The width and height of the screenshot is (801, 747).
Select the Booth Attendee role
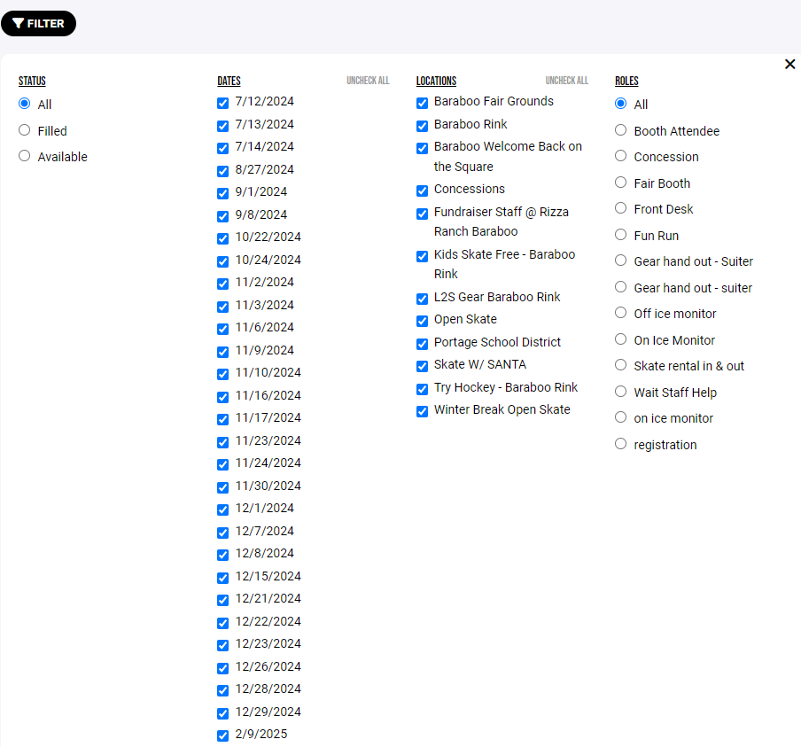coord(621,130)
